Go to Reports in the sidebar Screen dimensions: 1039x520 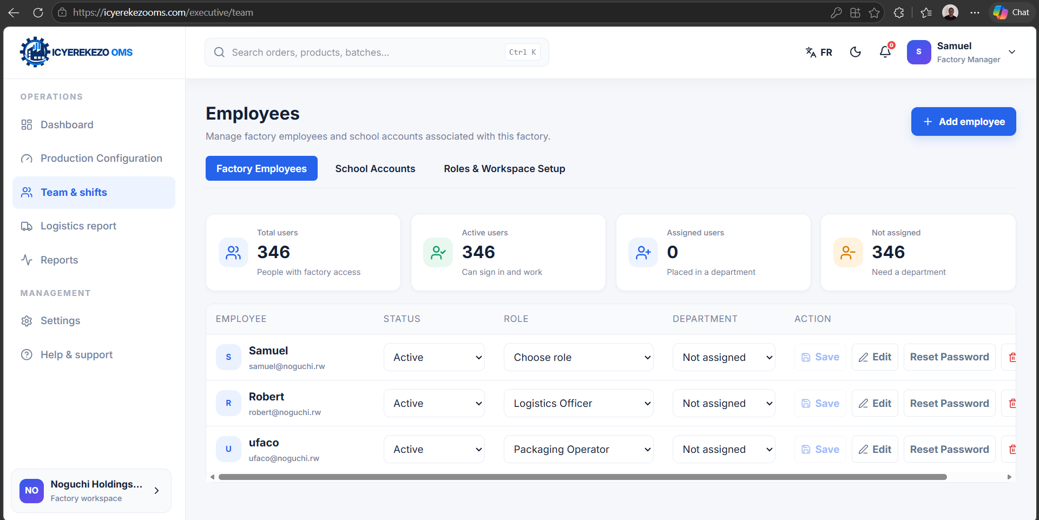coord(94,260)
